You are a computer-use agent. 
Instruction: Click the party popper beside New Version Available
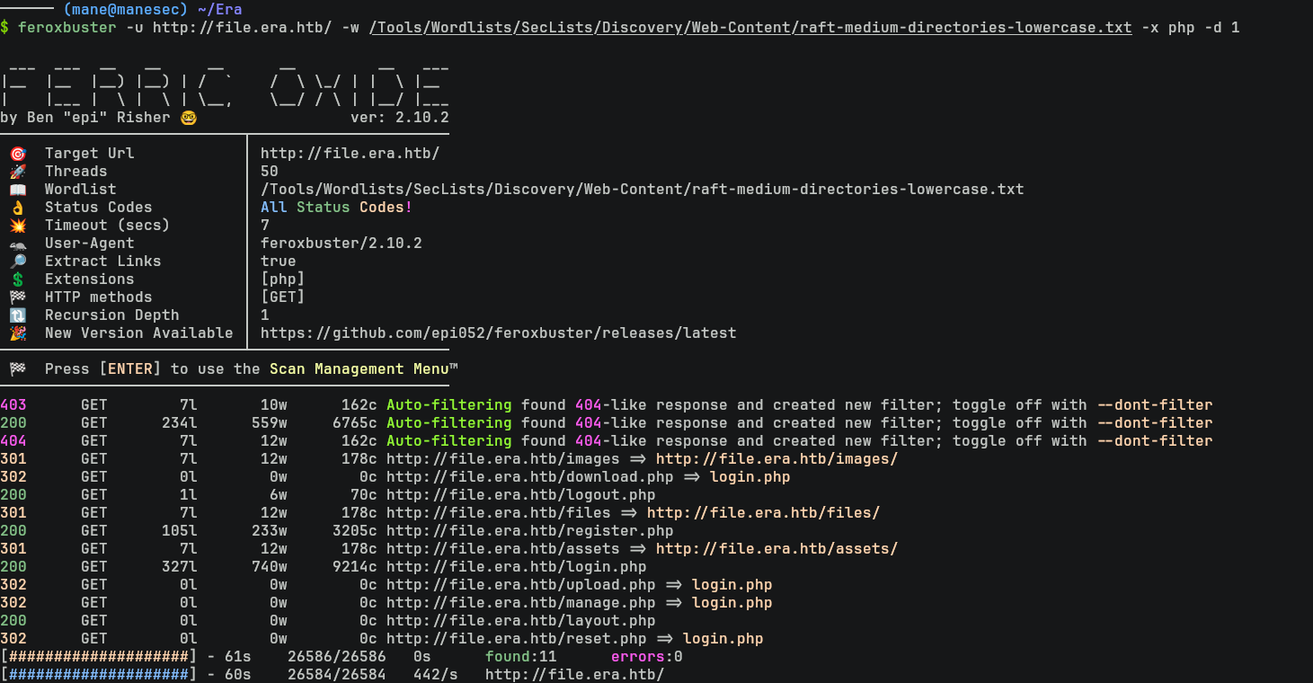17,333
